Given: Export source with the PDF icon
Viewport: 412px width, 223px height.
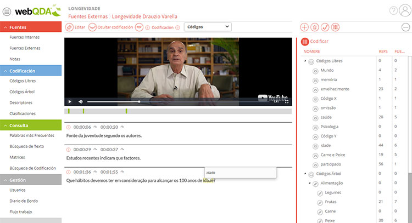Looking at the screenshot, I should [139, 27].
